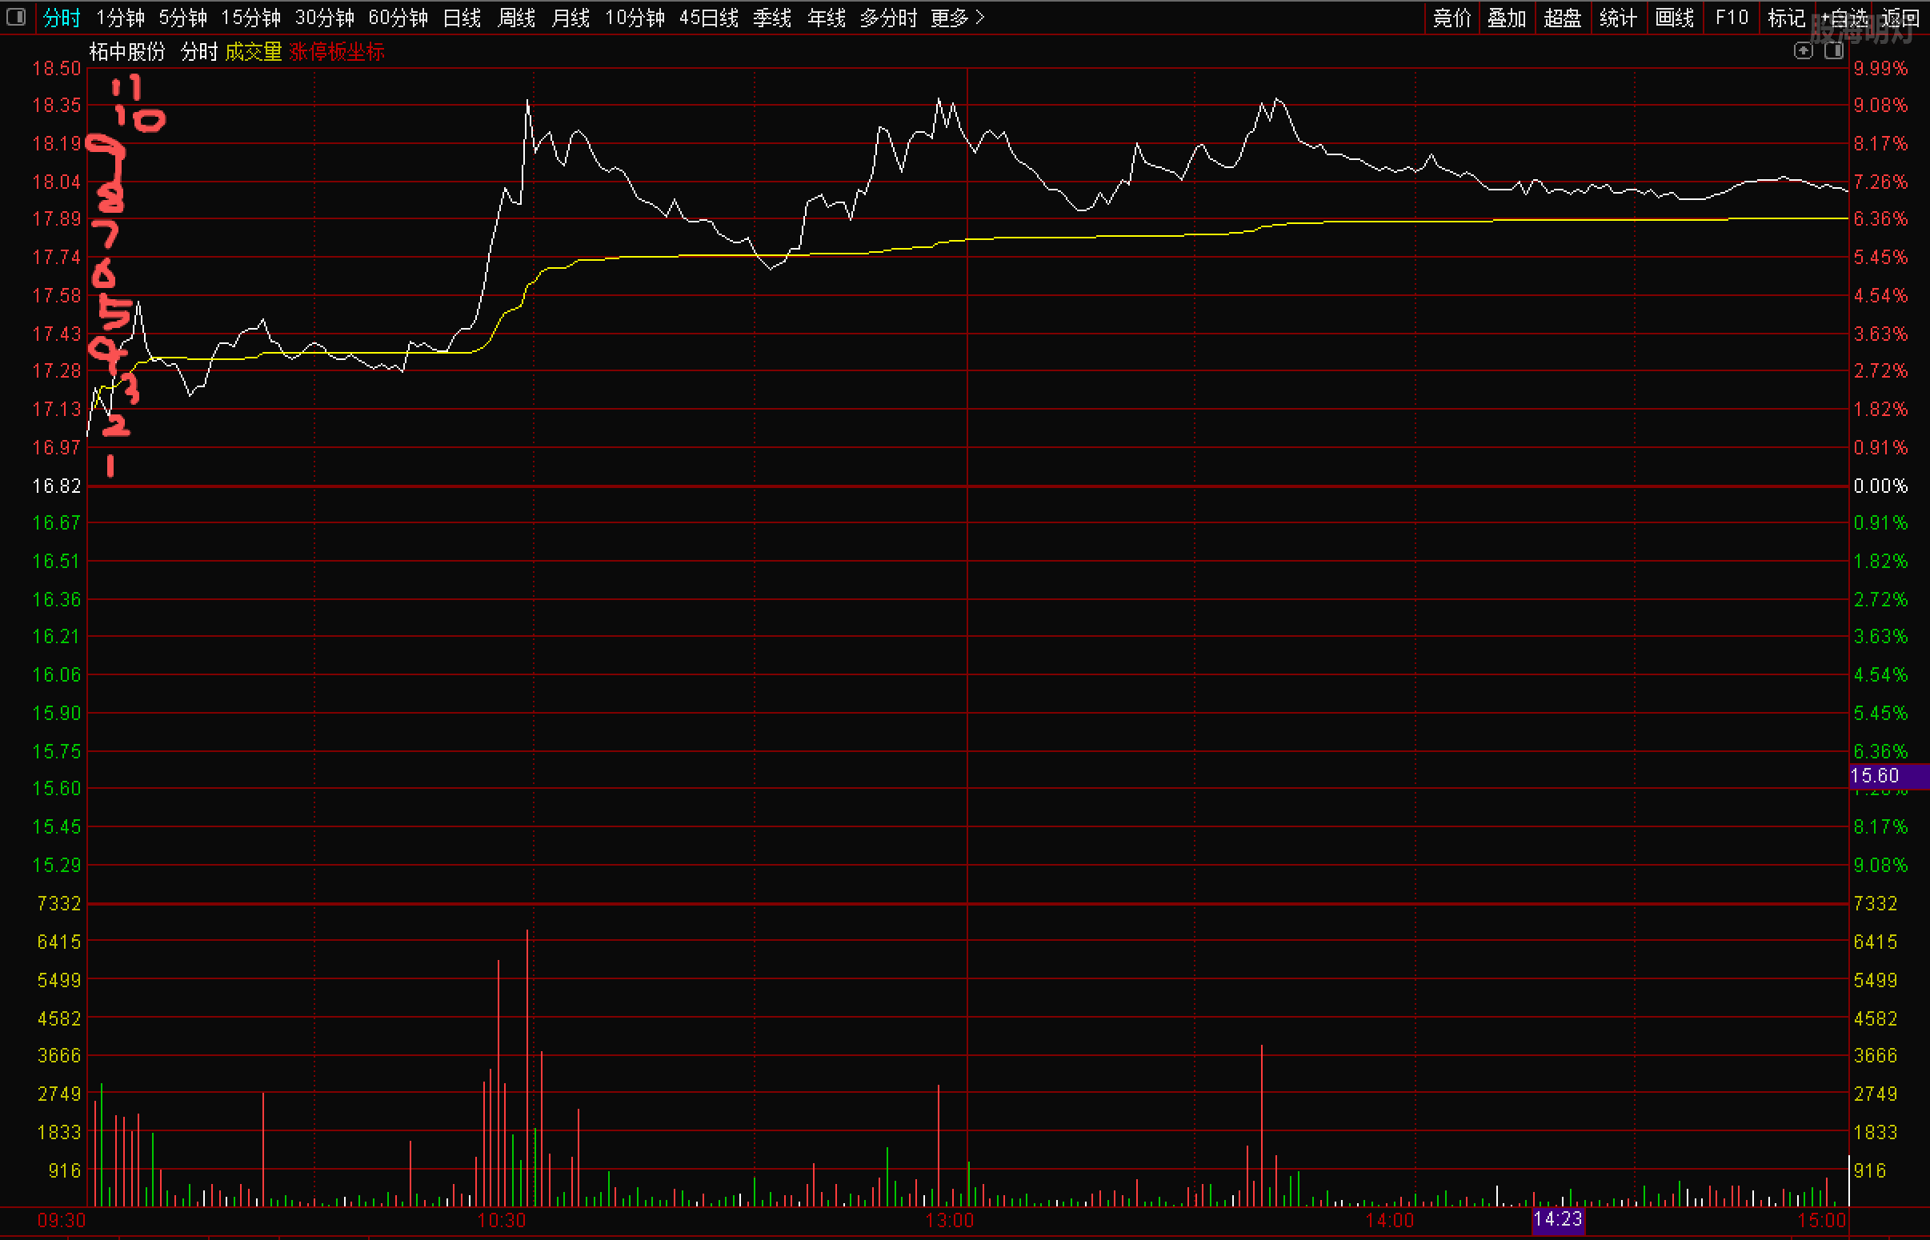Toggle the side panel icon near 9.99%
Viewport: 1930px width, 1240px height.
(1833, 51)
